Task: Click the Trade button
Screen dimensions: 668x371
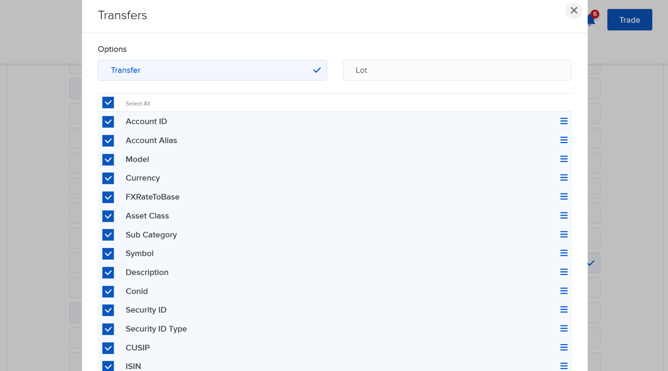Action: pyautogui.click(x=629, y=20)
